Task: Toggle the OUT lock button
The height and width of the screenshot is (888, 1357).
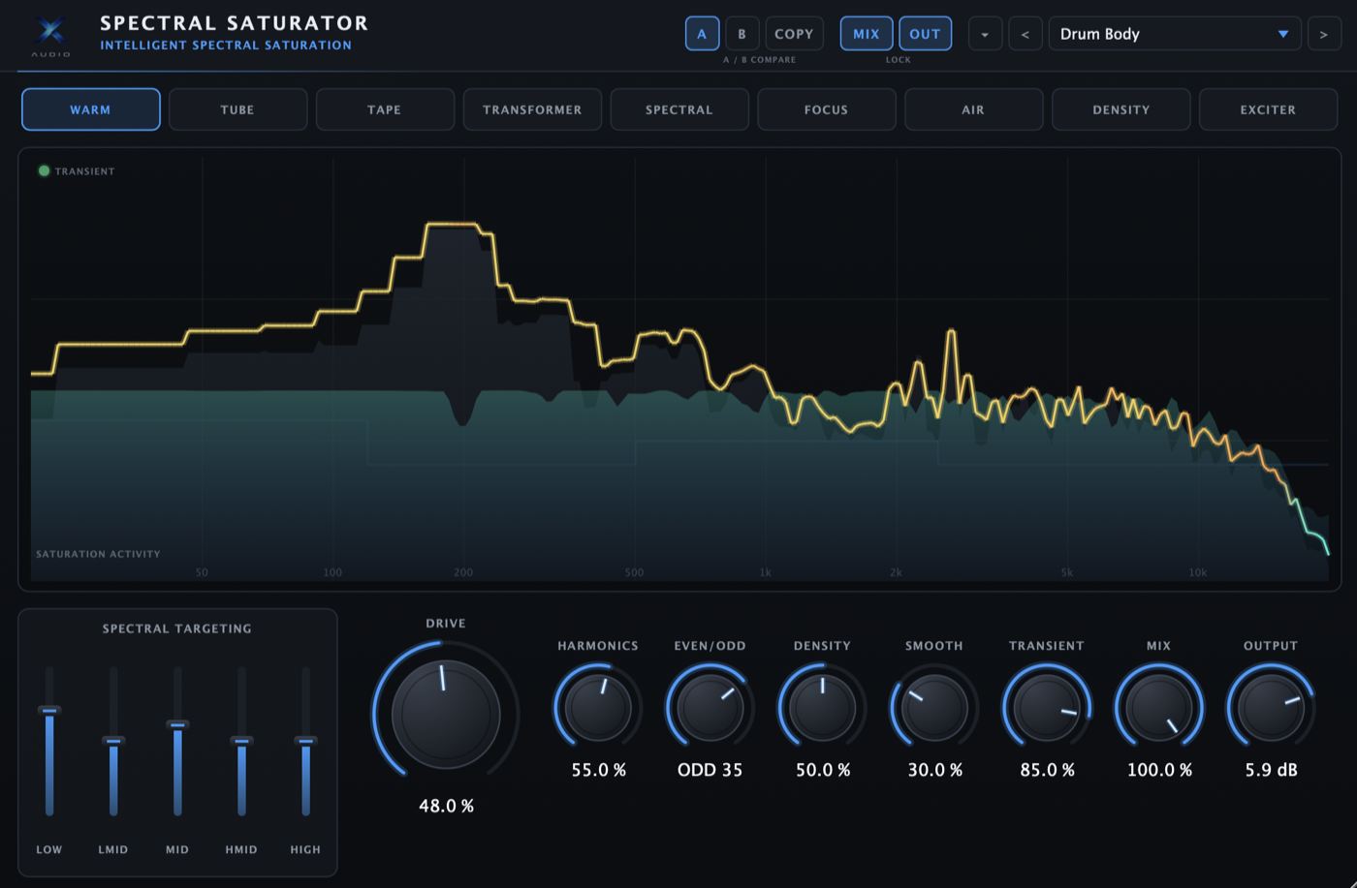Action: coord(925,34)
